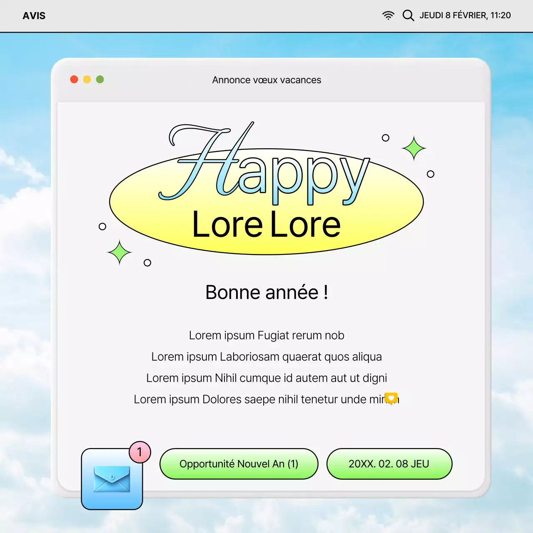Close the window with the red dot

[74, 80]
